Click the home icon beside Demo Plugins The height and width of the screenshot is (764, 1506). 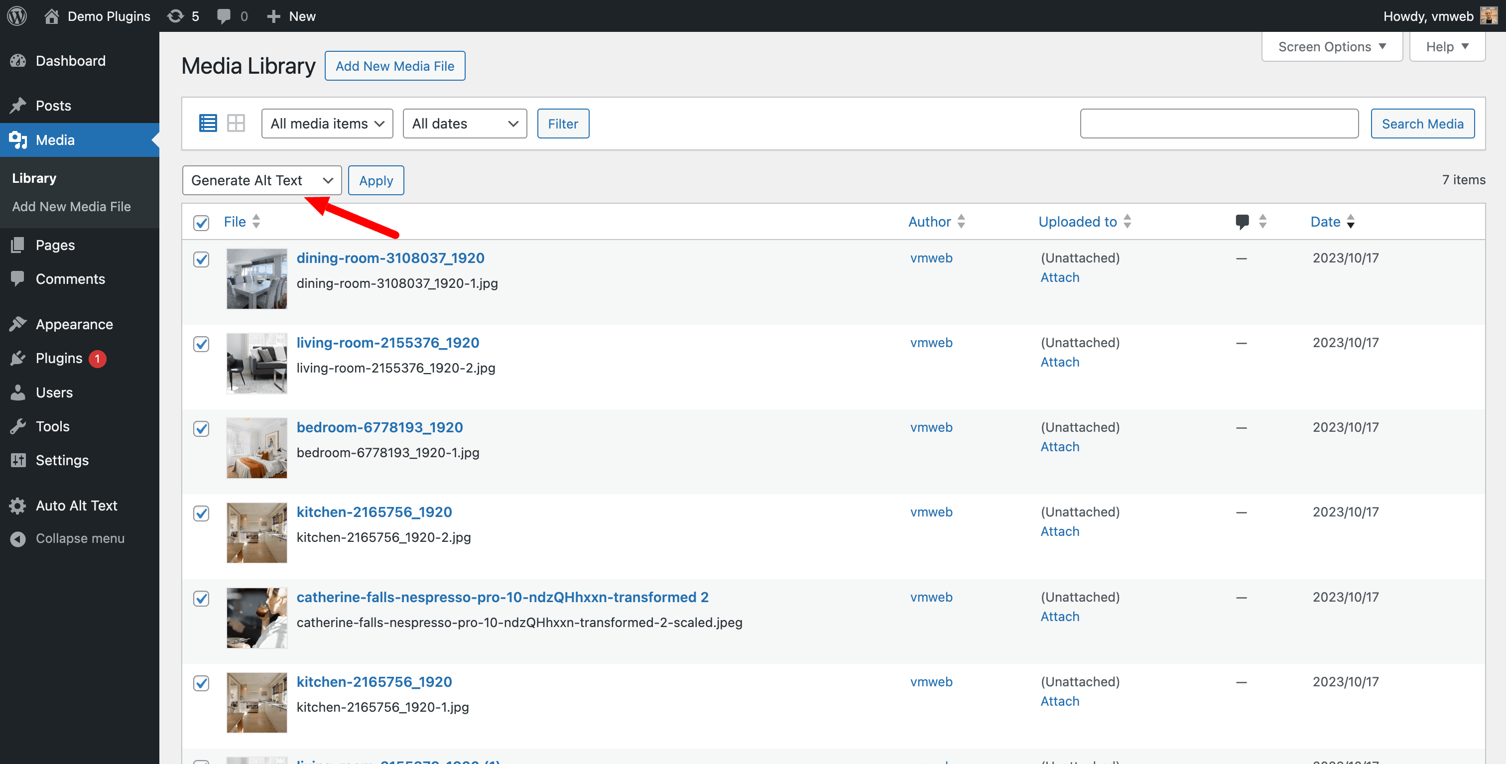[x=51, y=16]
